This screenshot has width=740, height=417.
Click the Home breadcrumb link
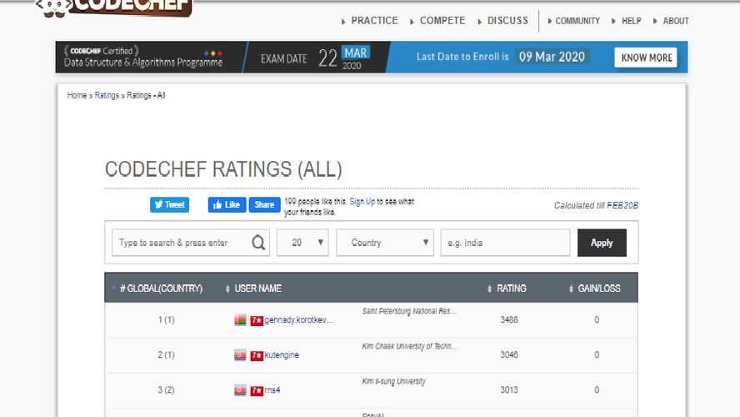click(x=77, y=96)
